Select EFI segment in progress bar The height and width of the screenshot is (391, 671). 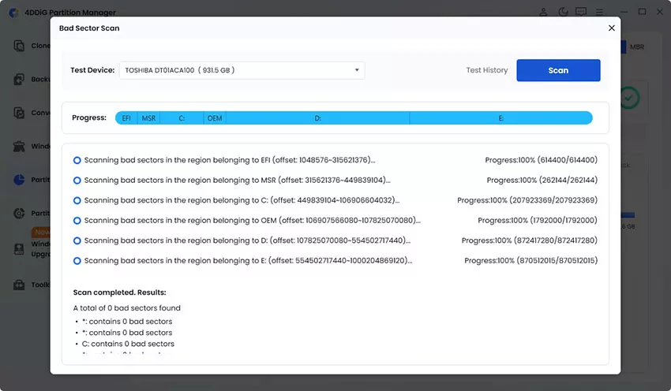click(126, 118)
